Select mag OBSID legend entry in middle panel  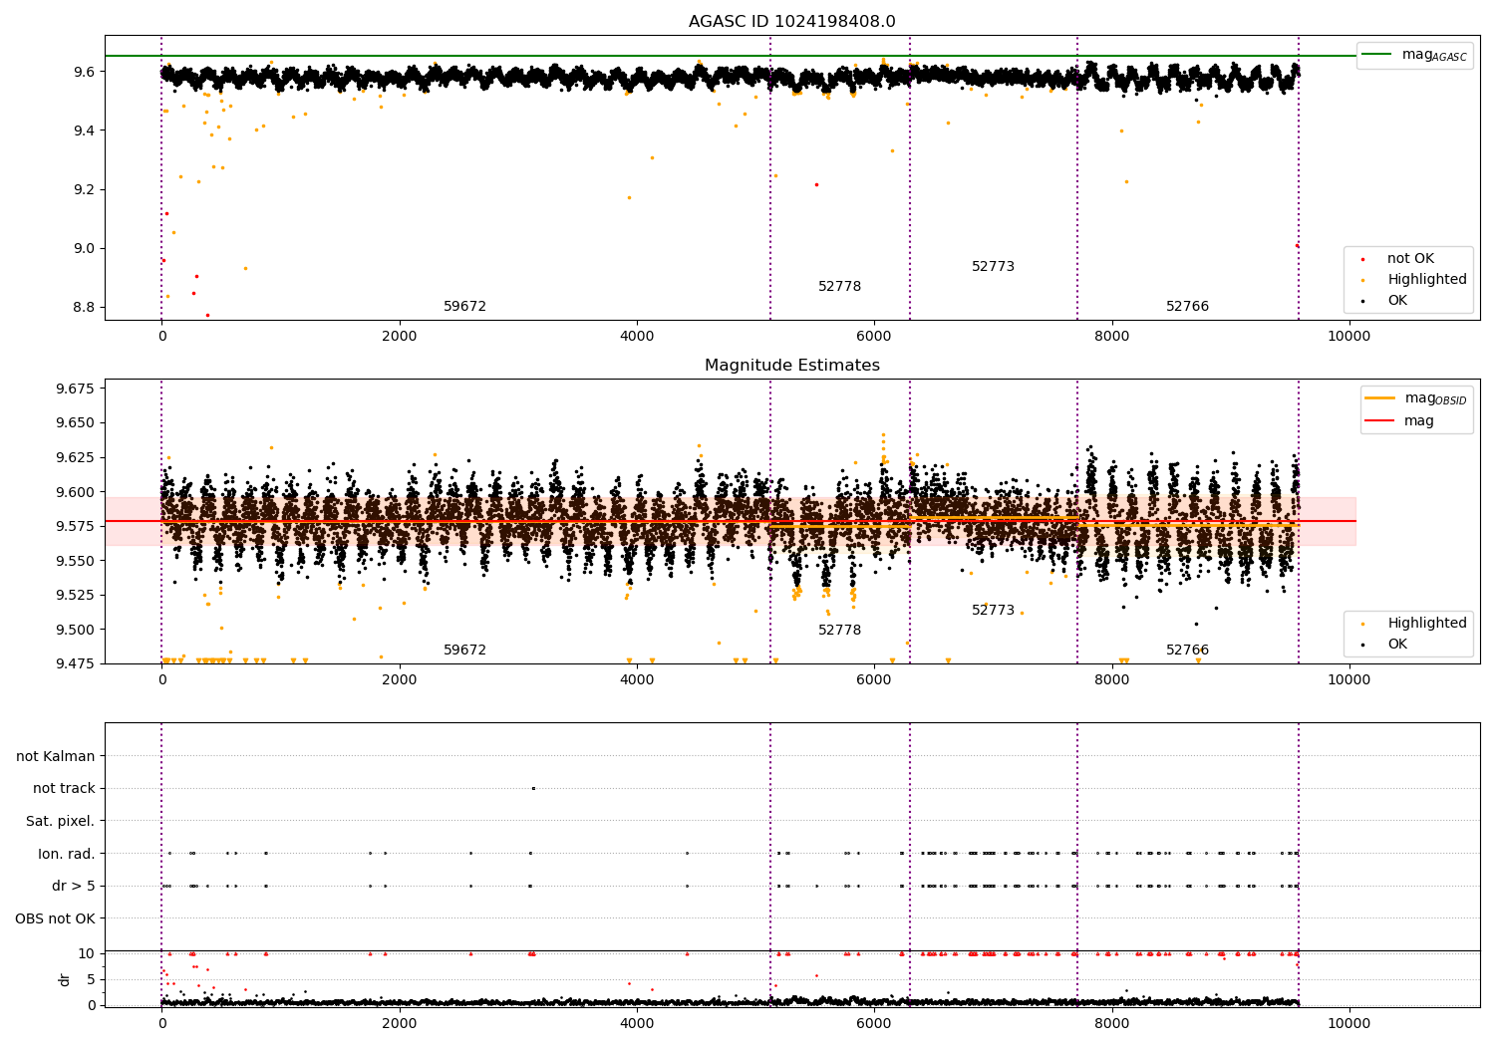coord(1416,398)
